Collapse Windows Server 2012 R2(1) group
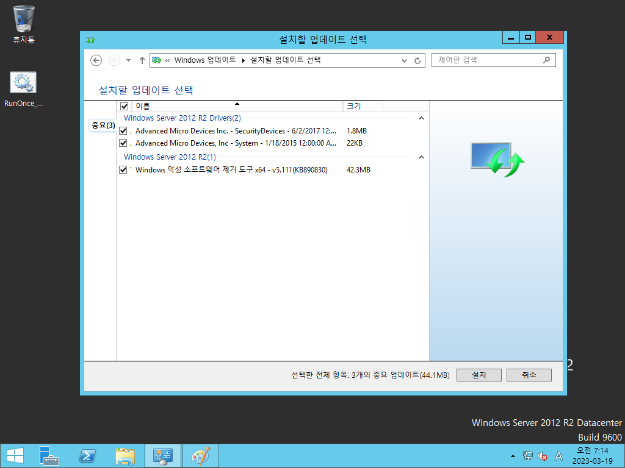Screen dimensions: 625x468 pyautogui.click(x=421, y=157)
